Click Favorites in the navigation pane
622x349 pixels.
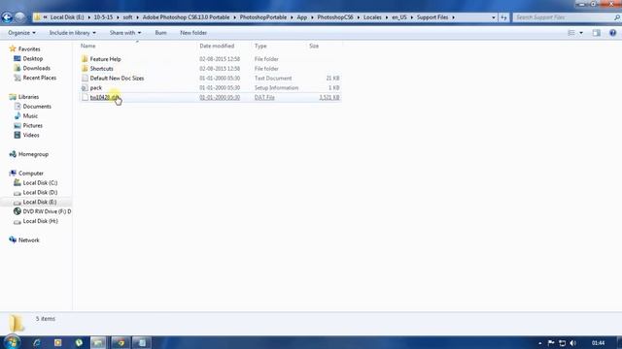[x=29, y=49]
